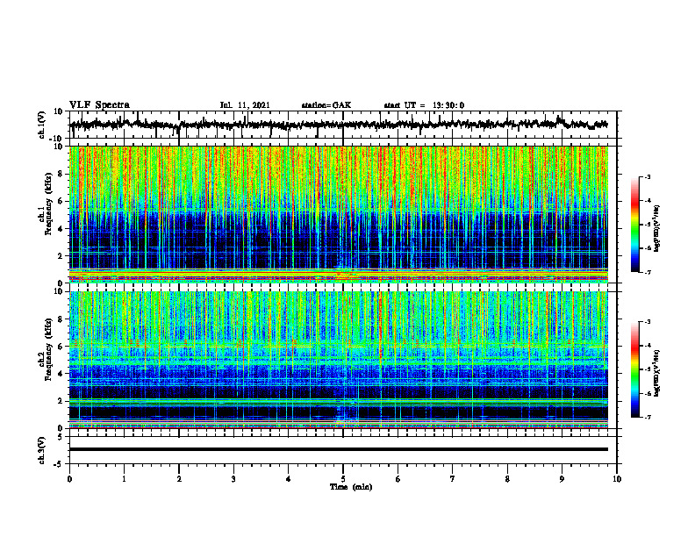Click the "2" kHz tick label on ch.2 frequency axis
The width and height of the screenshot is (695, 537).
[61, 401]
